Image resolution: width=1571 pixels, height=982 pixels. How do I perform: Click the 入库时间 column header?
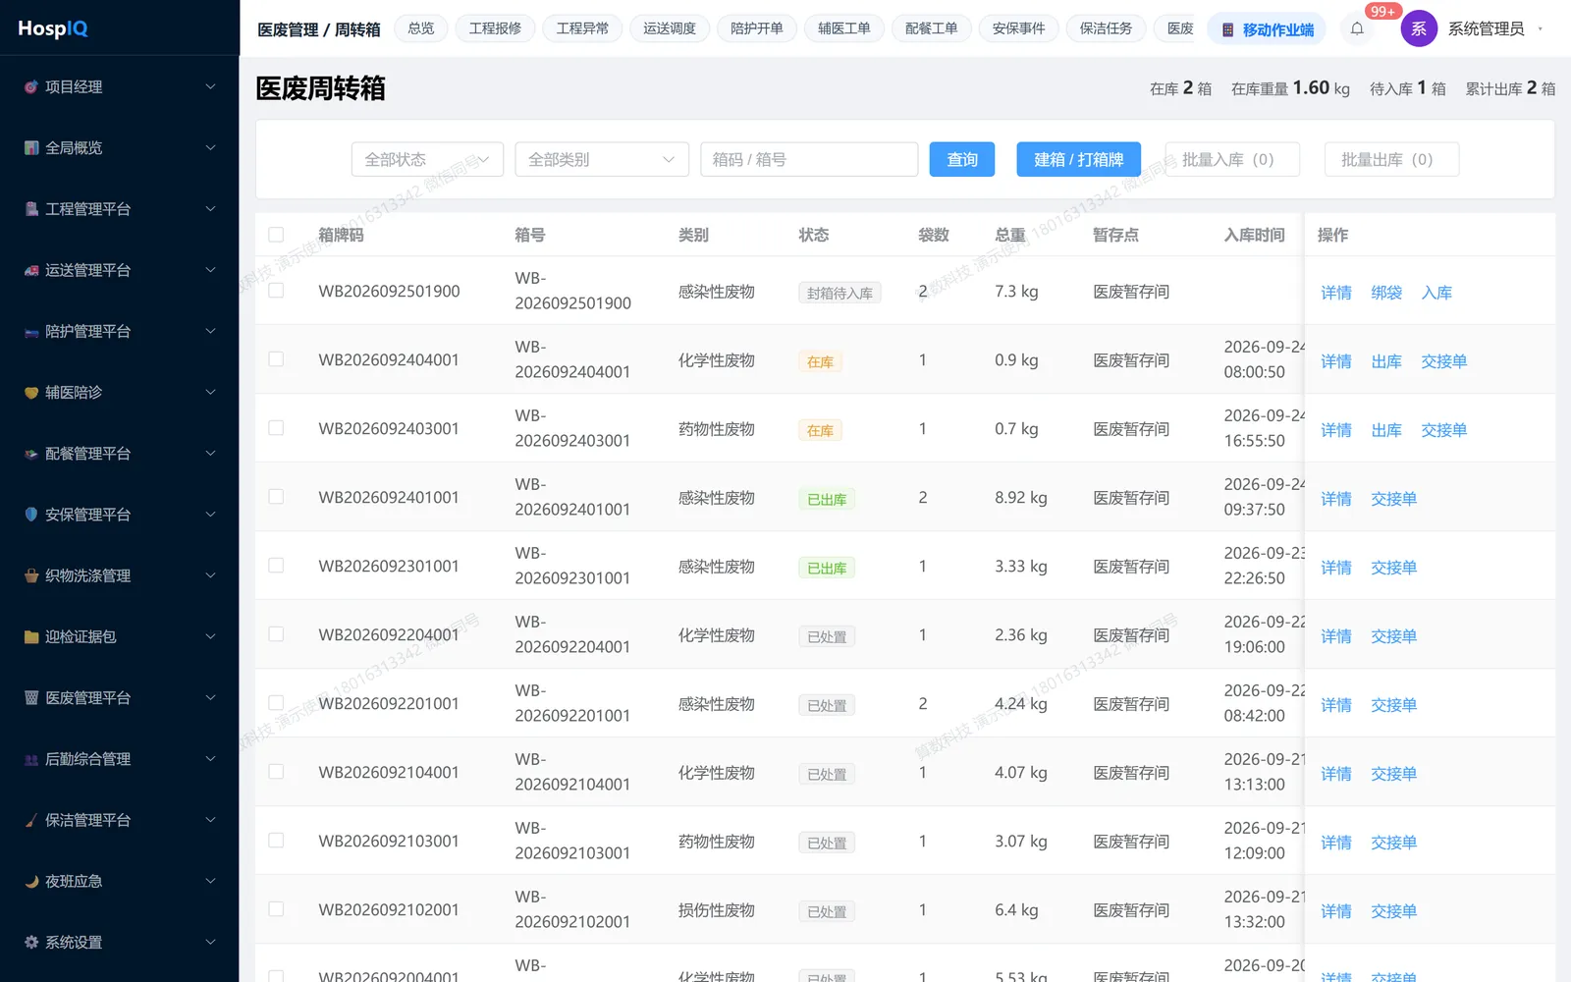pyautogui.click(x=1254, y=235)
